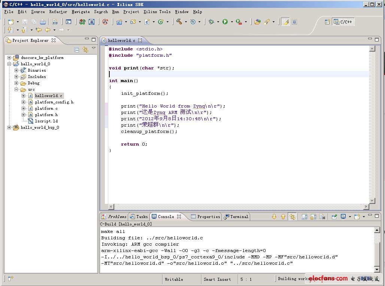This screenshot has height=286, width=385.
Task: Collapse the src folder in tree
Action: pyautogui.click(x=16, y=90)
